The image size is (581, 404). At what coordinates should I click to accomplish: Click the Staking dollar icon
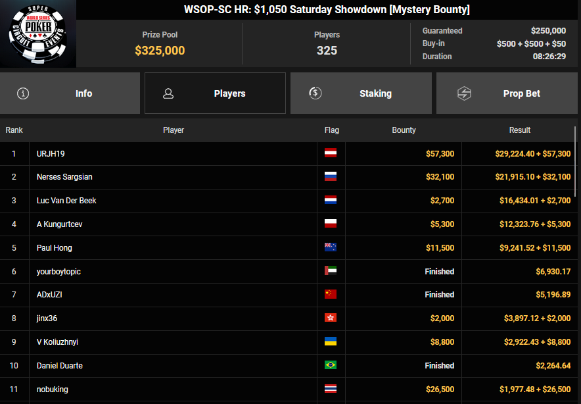tap(315, 93)
